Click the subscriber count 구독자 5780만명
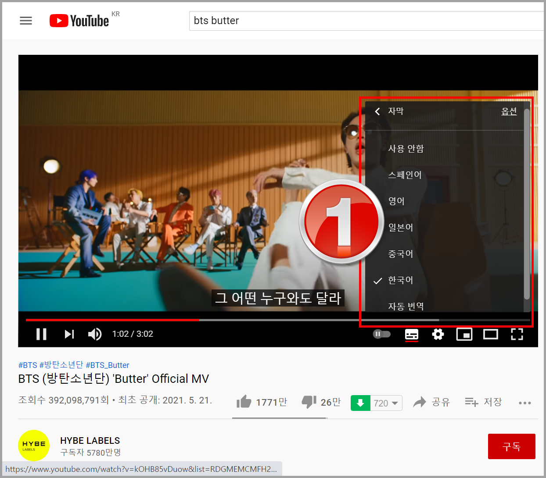546x478 pixels. (x=90, y=453)
